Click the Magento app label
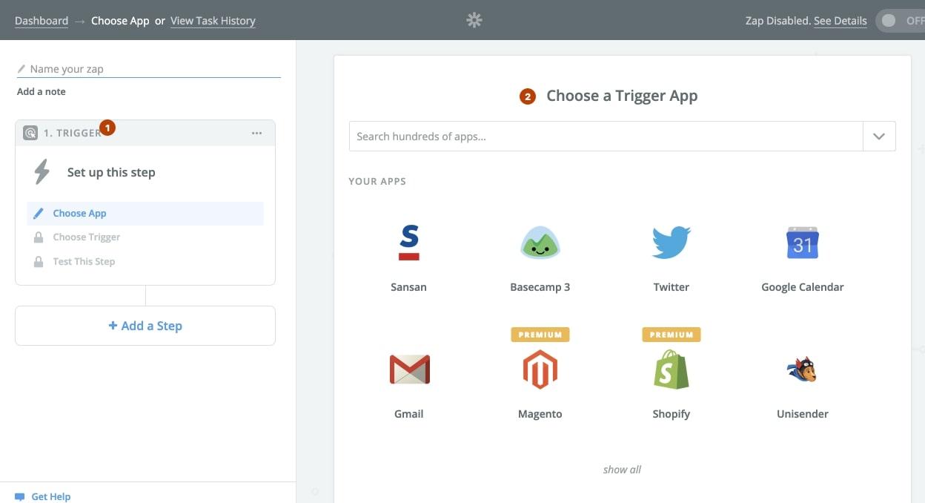 pyautogui.click(x=540, y=414)
